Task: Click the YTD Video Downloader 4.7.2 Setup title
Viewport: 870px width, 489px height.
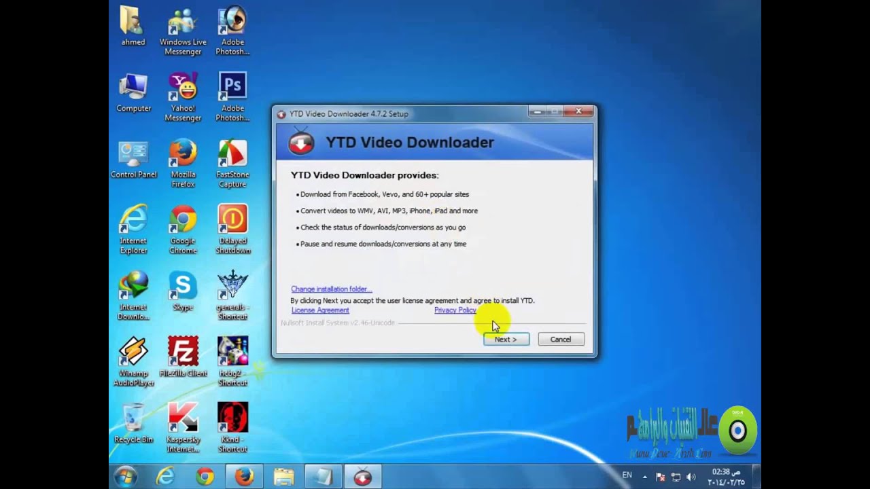Action: [x=349, y=113]
